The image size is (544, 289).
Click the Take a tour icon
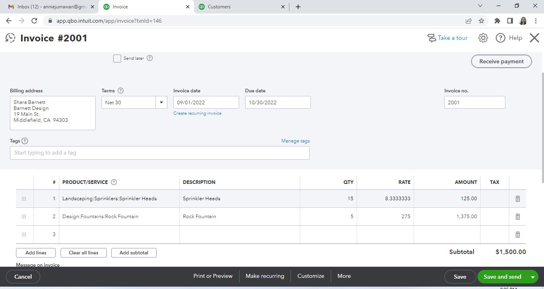point(432,38)
